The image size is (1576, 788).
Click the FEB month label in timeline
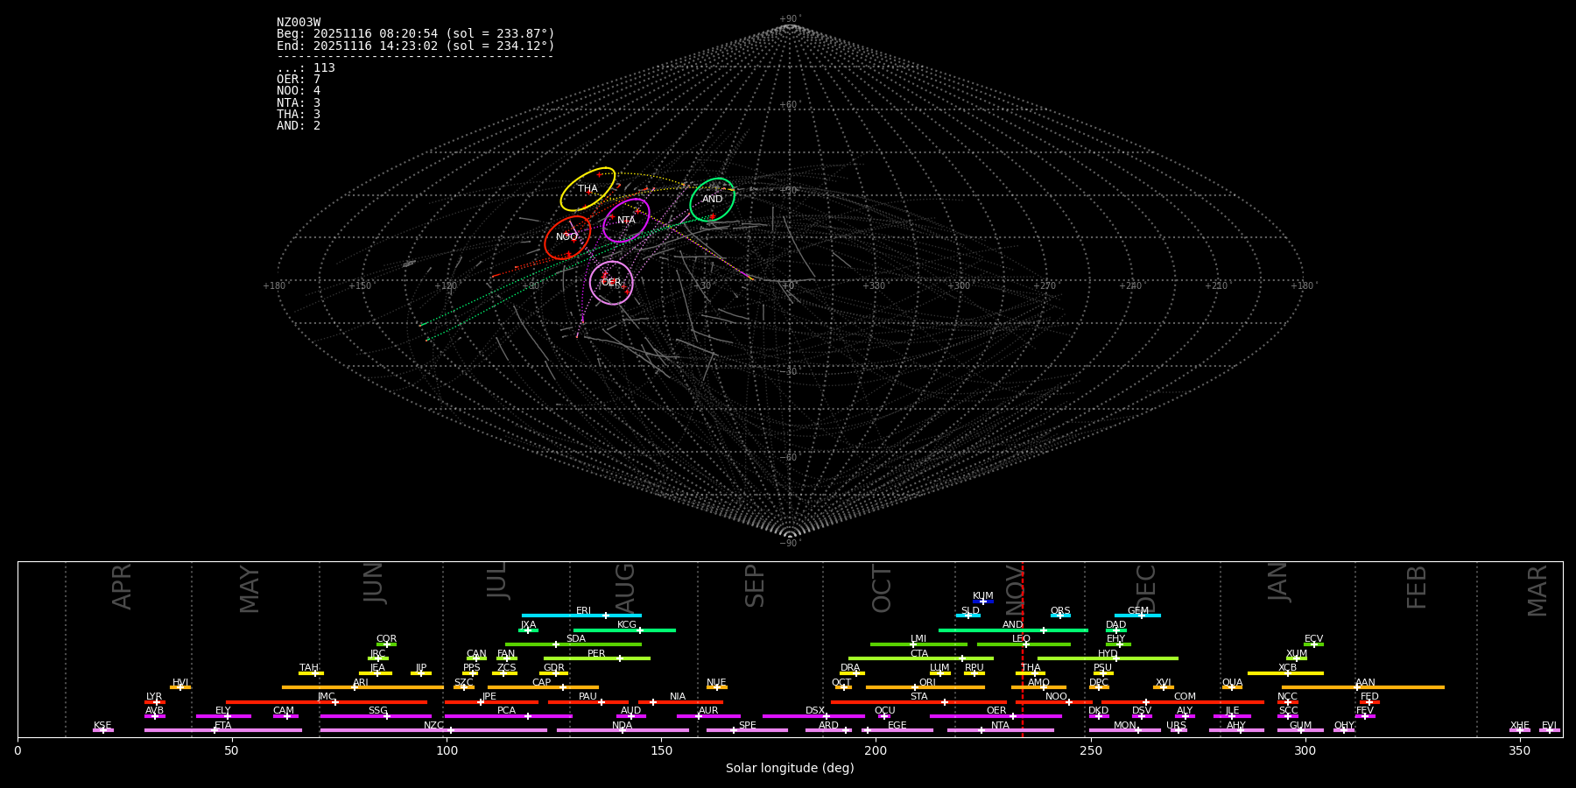(1417, 587)
